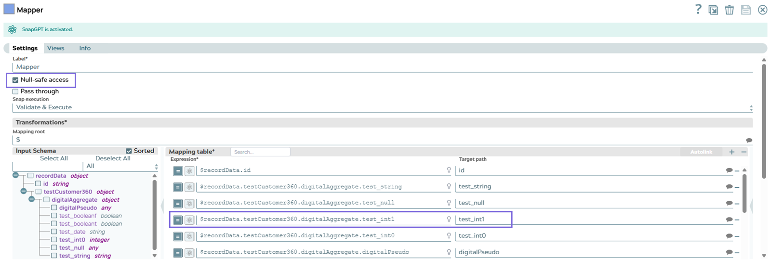
Task: Click SnapGPT icon on the $recordData.id row
Action: click(x=189, y=171)
